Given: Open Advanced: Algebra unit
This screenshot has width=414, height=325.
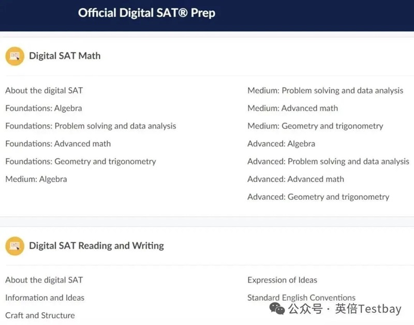Looking at the screenshot, I should (281, 144).
